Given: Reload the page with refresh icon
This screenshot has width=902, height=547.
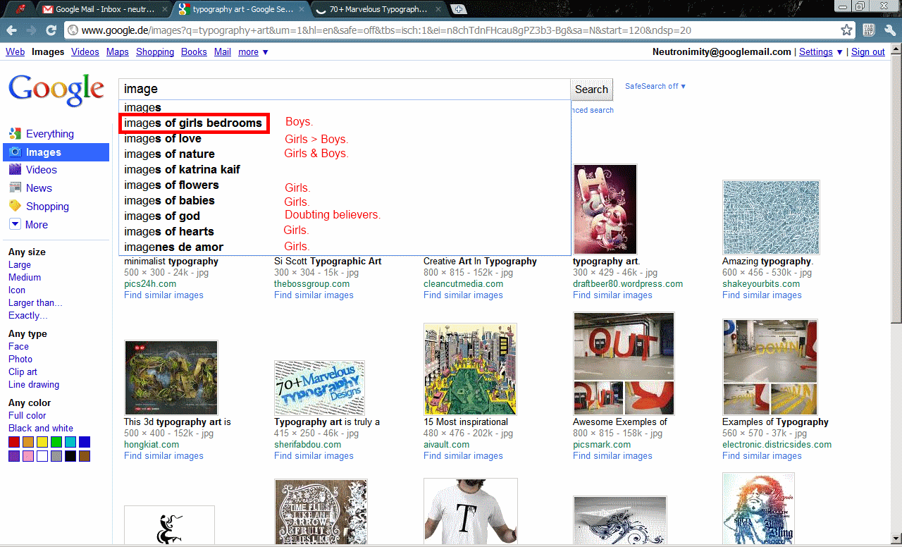Looking at the screenshot, I should tap(51, 30).
